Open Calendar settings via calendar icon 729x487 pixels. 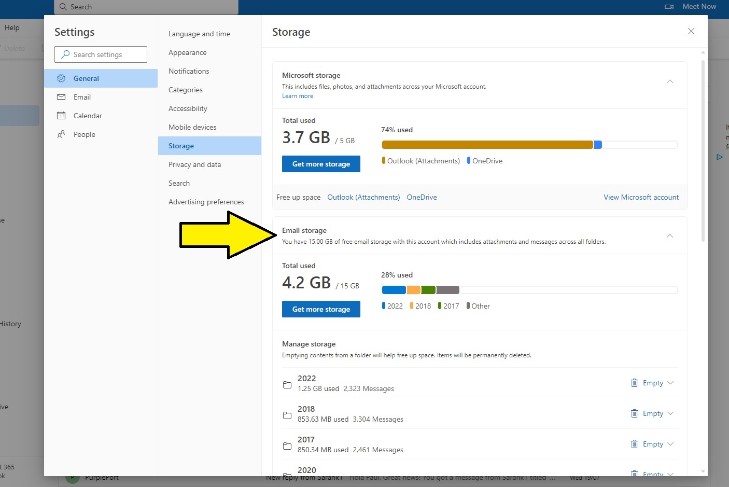point(61,116)
